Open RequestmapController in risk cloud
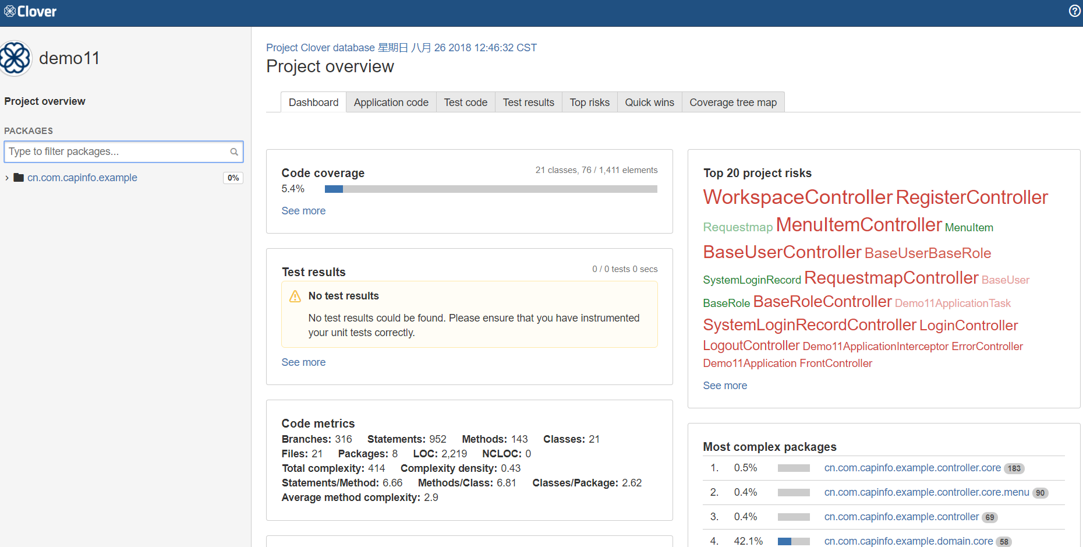This screenshot has width=1083, height=547. pyautogui.click(x=891, y=278)
